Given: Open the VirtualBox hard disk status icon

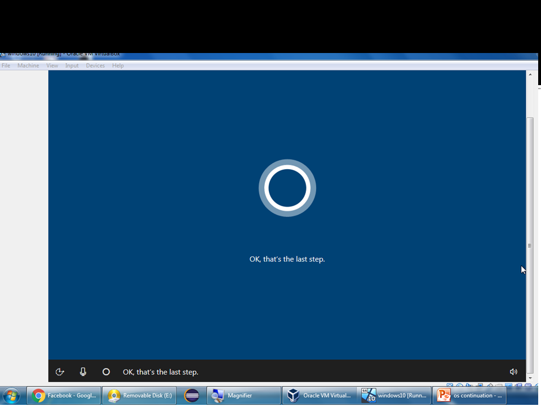Looking at the screenshot, I should (450, 385).
